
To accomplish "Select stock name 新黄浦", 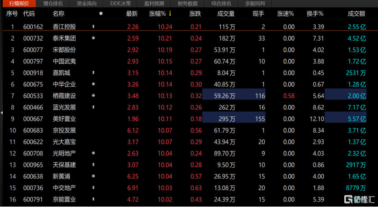I will 61,176.
